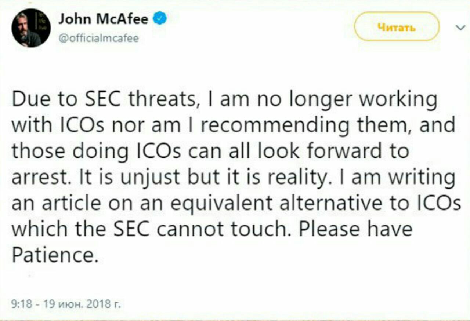Follow the account with the Читать button
This screenshot has height=321, width=470.
(397, 27)
